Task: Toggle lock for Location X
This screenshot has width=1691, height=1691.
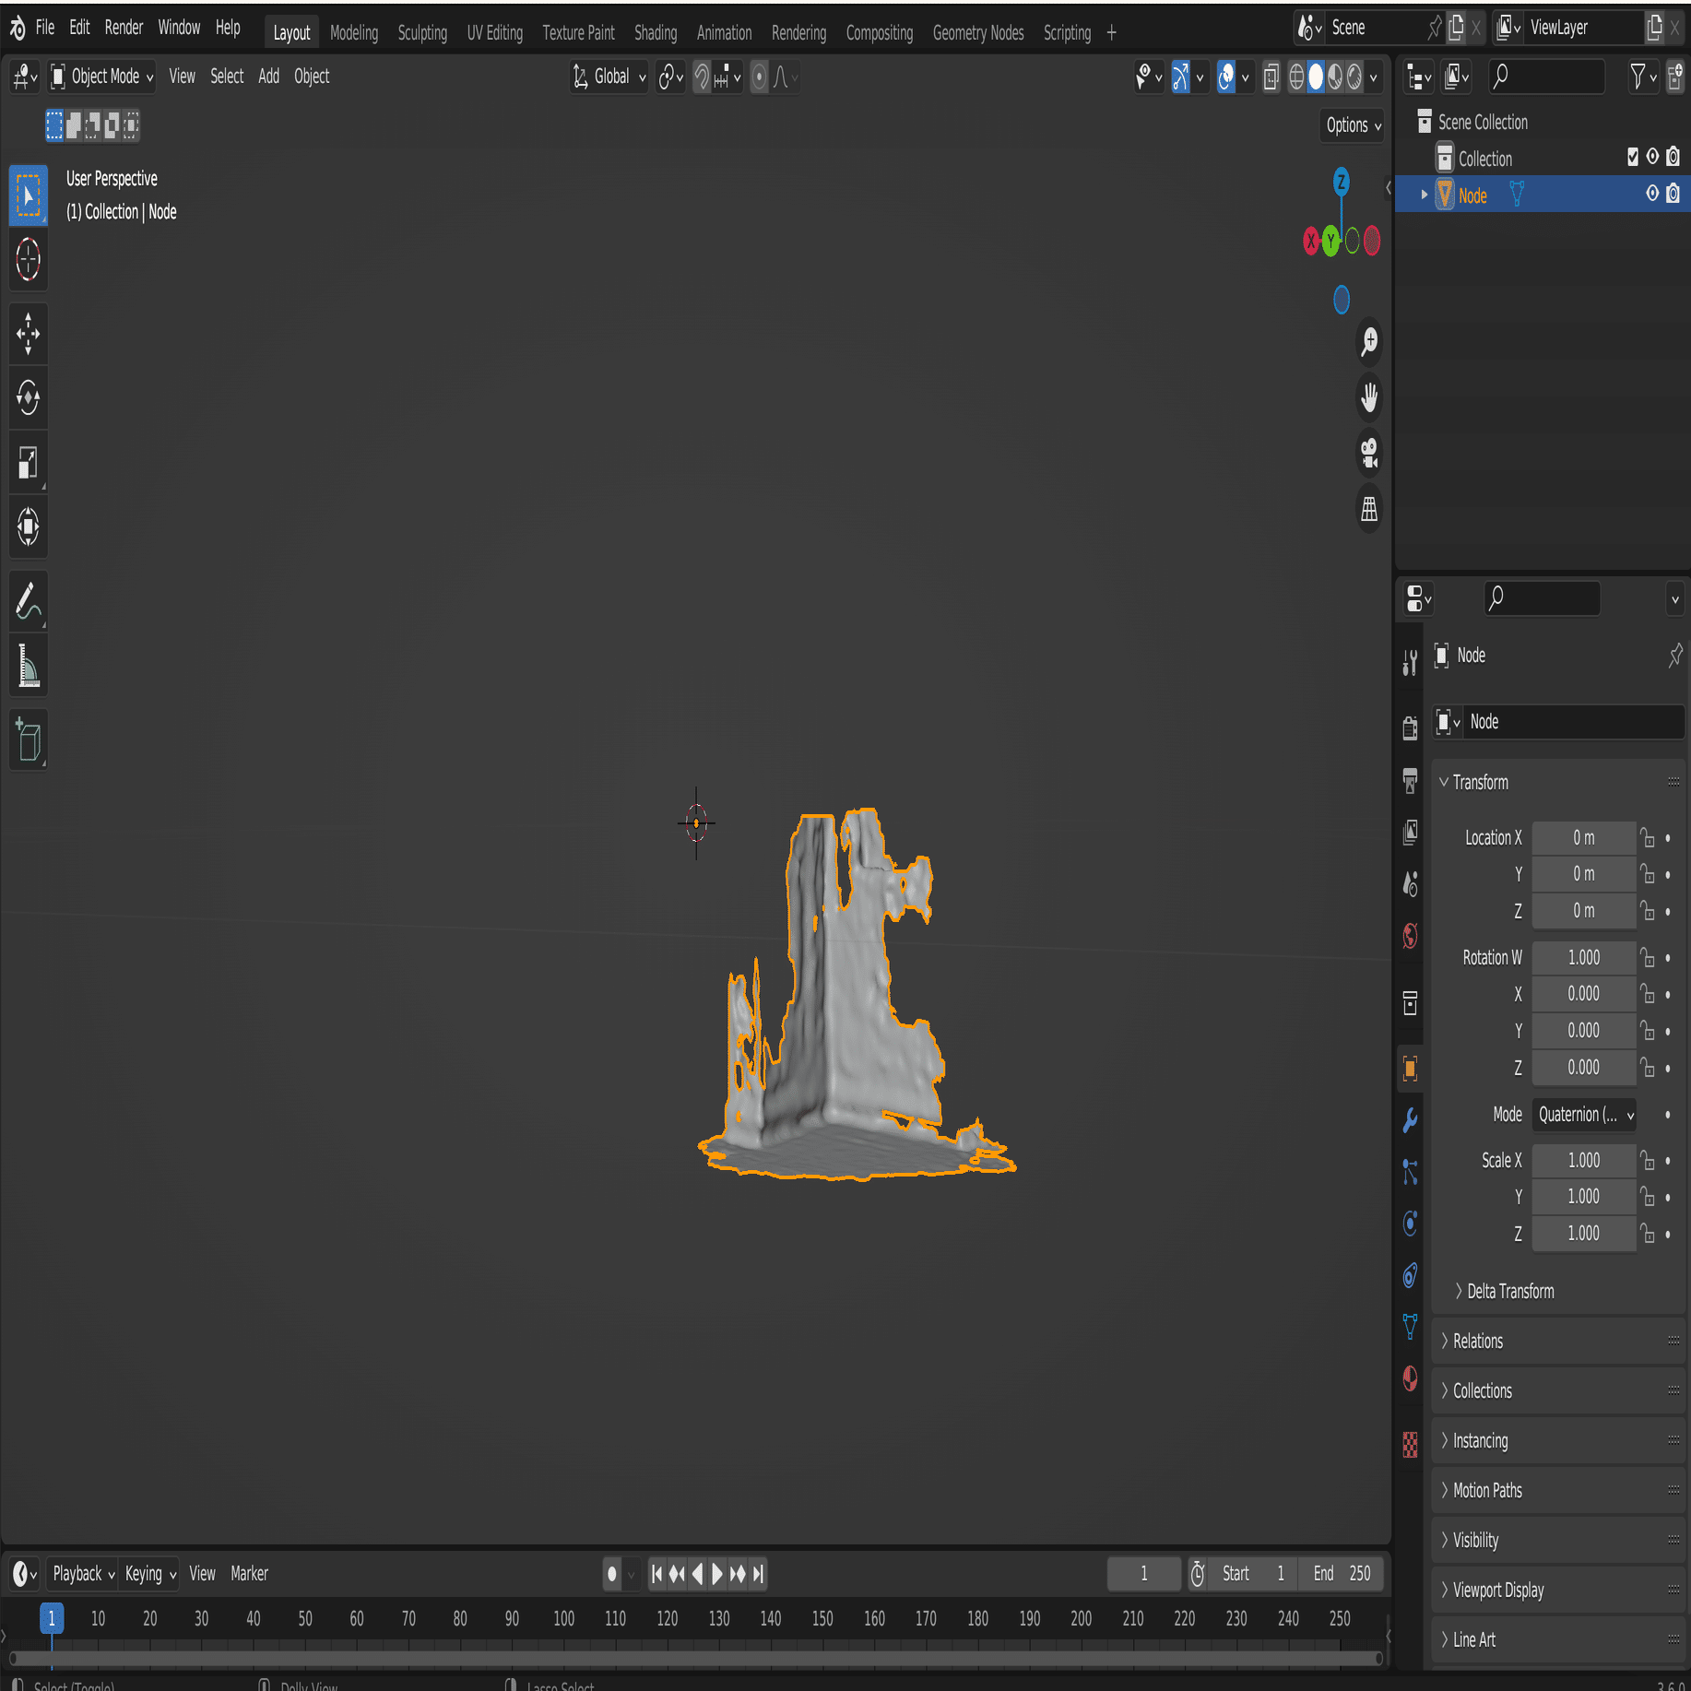Action: click(x=1647, y=838)
